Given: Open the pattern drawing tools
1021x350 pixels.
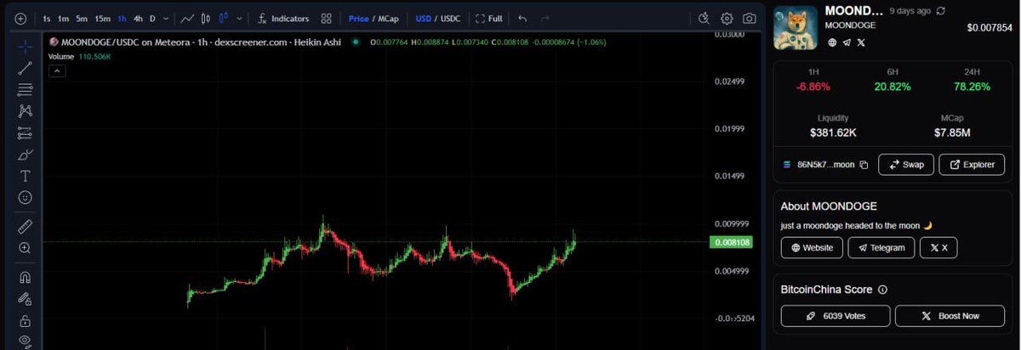Looking at the screenshot, I should point(25,111).
